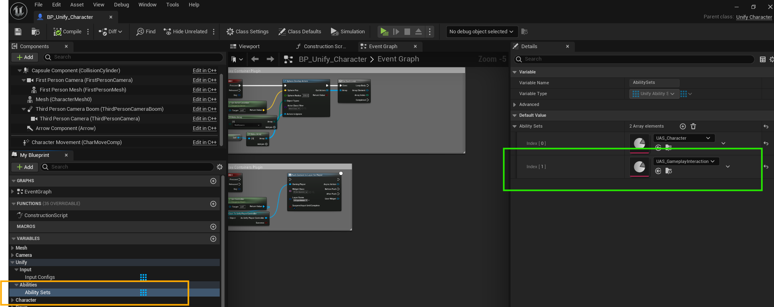Click Details panel search field
The image size is (774, 307).
click(634, 59)
